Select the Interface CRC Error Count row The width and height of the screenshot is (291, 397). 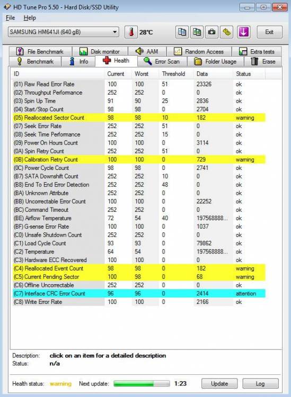(x=139, y=293)
